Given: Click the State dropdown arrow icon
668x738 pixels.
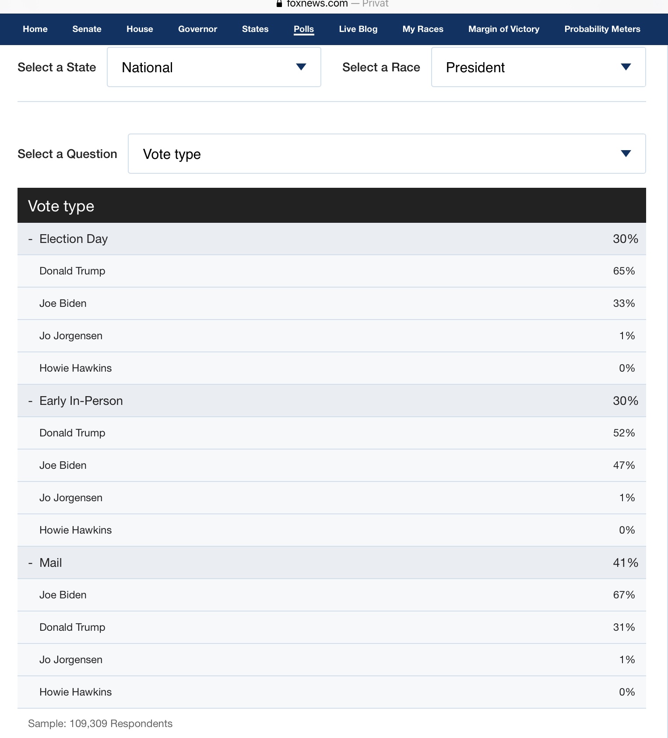Looking at the screenshot, I should click(301, 67).
